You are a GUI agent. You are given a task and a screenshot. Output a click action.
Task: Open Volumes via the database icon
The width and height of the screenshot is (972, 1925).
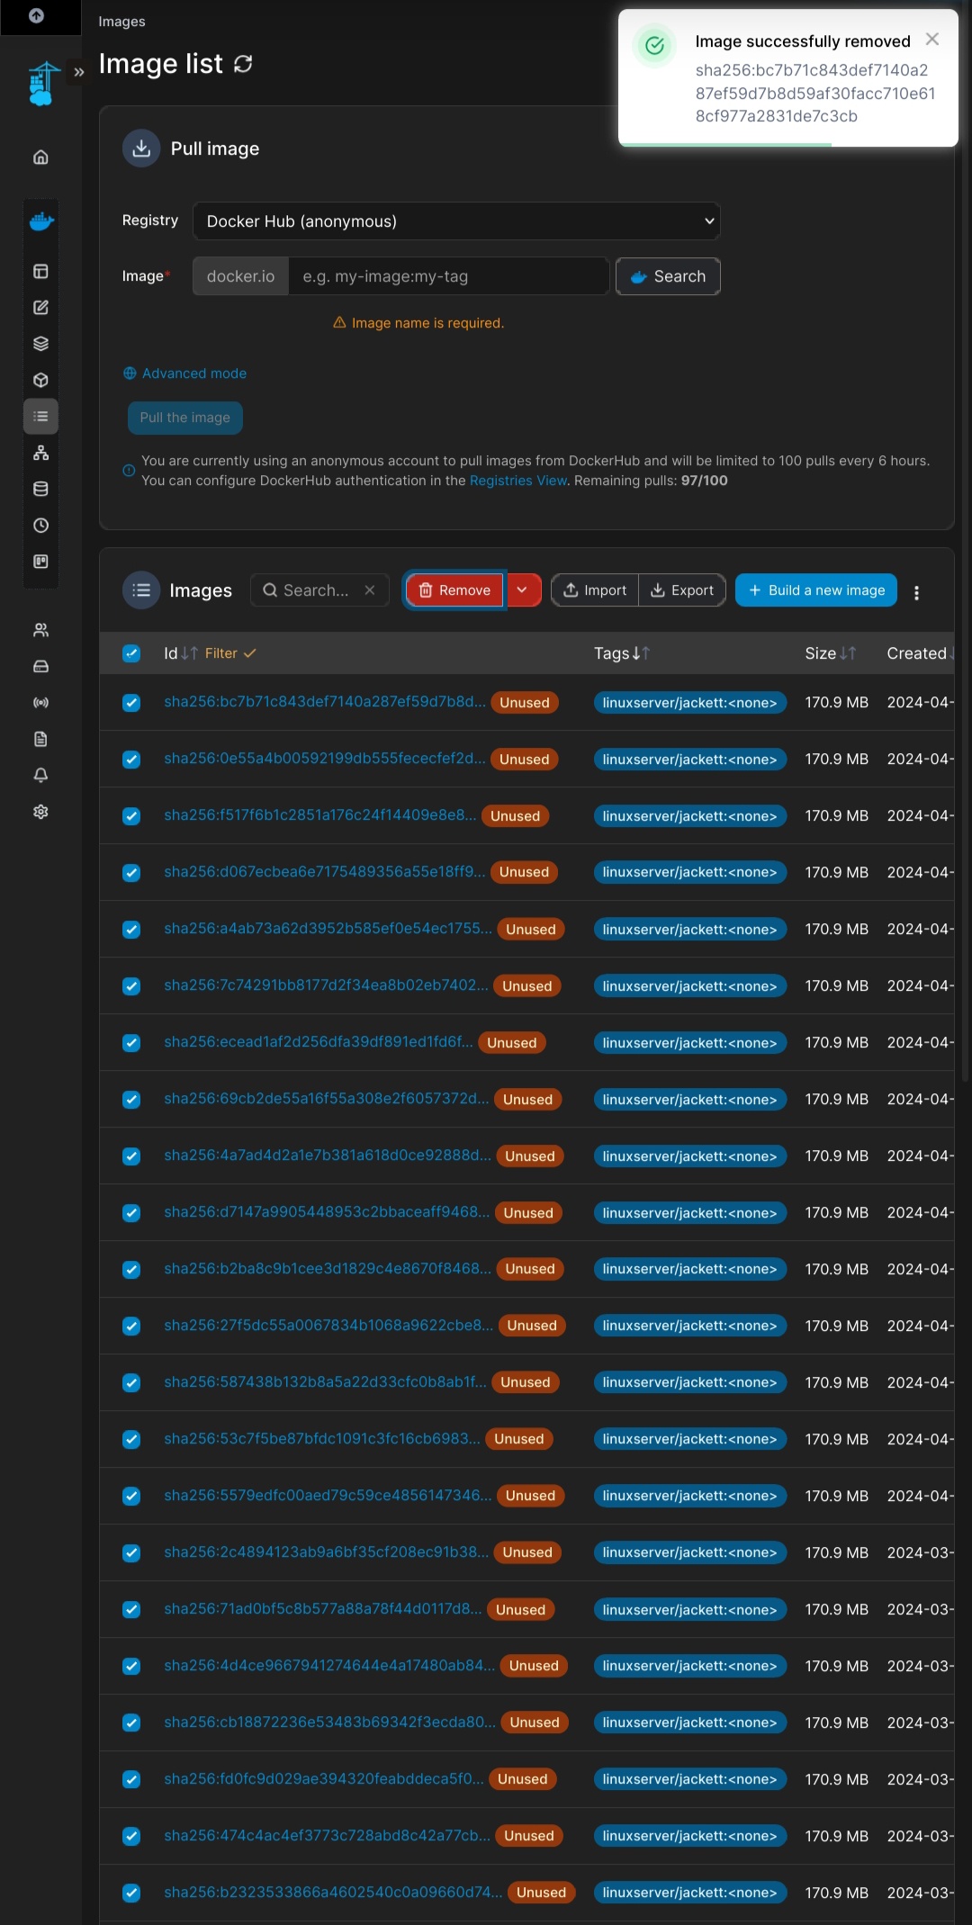click(x=40, y=489)
